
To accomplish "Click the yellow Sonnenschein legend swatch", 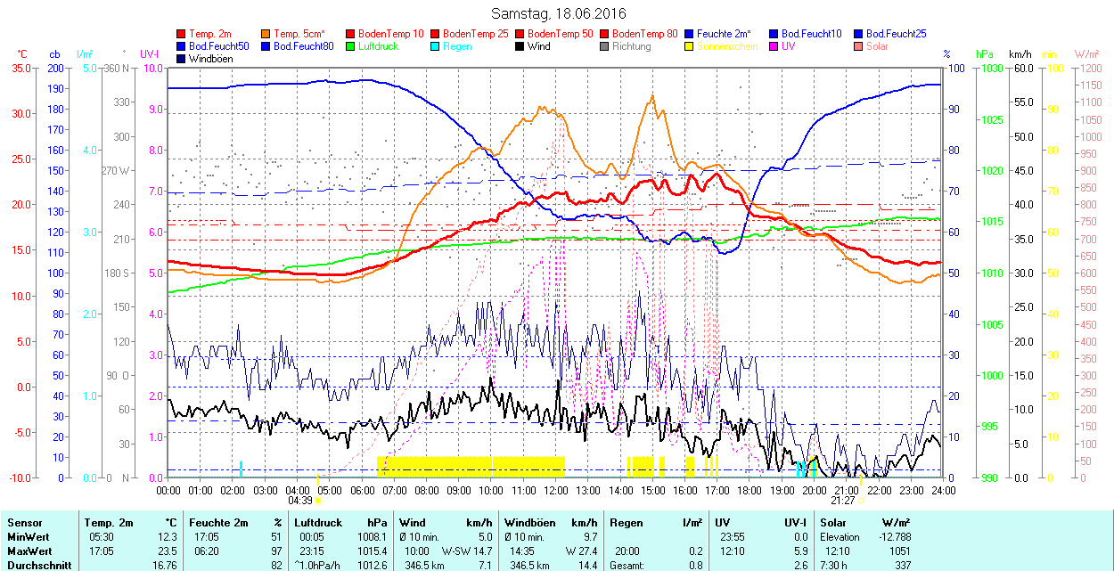I will pyautogui.click(x=690, y=46).
